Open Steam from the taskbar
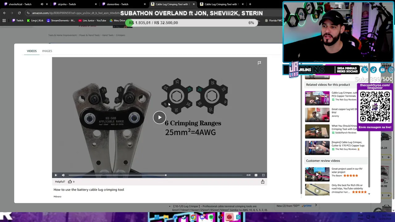This screenshot has width=395, height=222. pyautogui.click(x=184, y=217)
